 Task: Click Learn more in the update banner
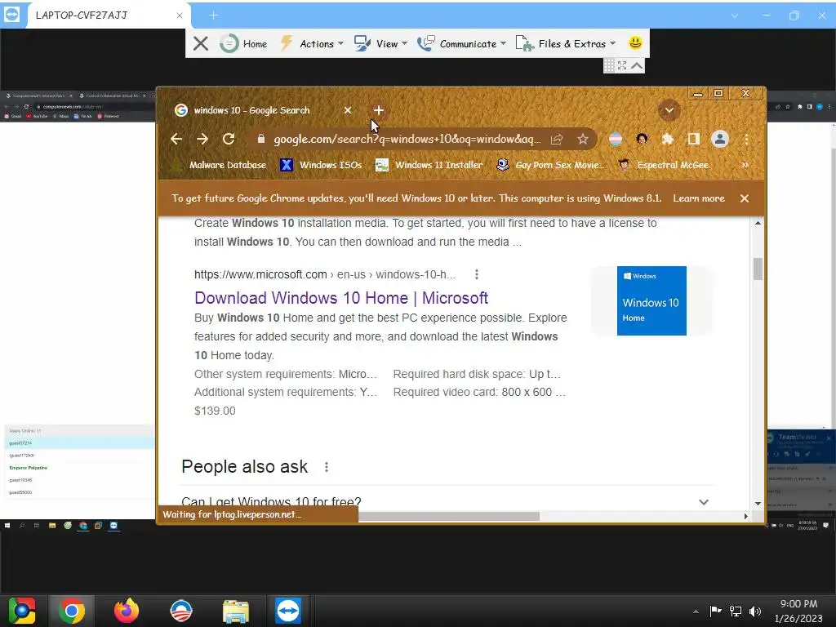click(x=699, y=198)
